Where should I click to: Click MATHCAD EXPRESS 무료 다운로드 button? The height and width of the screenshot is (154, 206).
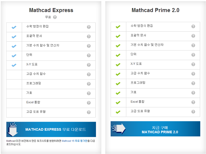tap(51, 129)
